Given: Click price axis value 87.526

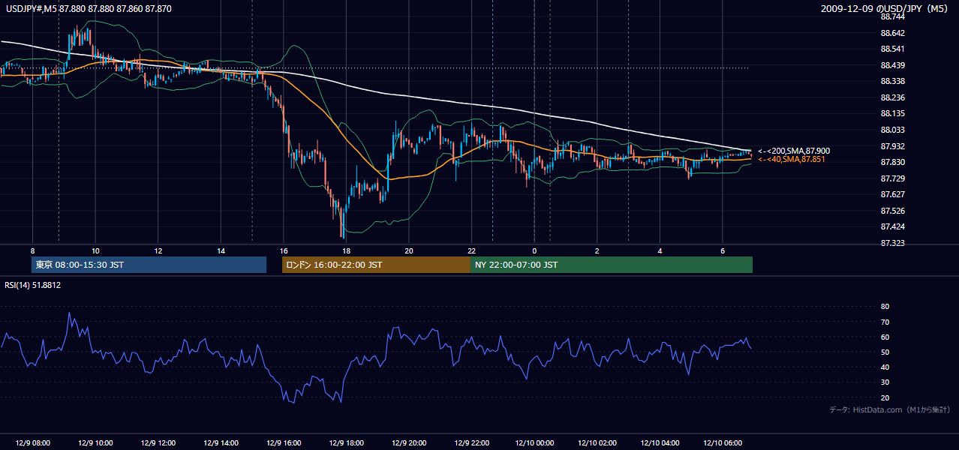Looking at the screenshot, I should click(894, 211).
